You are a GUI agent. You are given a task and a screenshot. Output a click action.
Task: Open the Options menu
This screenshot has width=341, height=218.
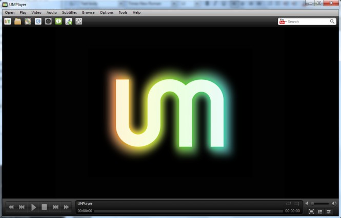pyautogui.click(x=107, y=13)
